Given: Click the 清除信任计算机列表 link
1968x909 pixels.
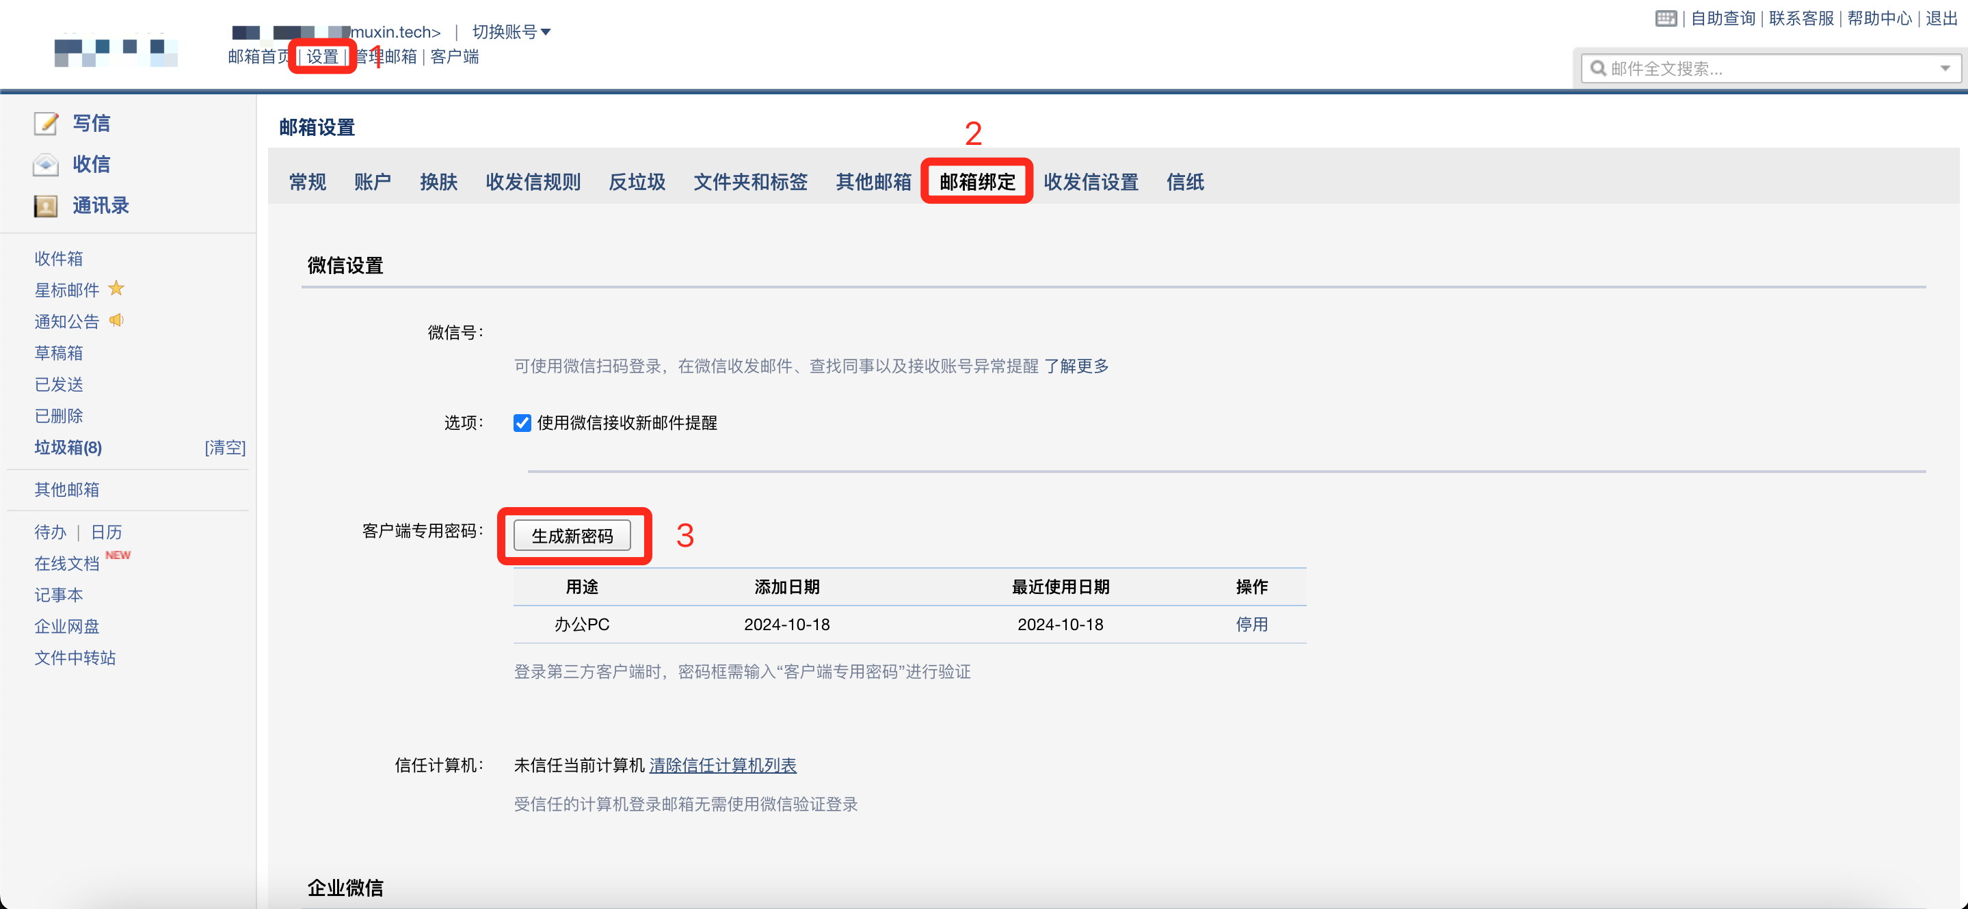Looking at the screenshot, I should click(x=722, y=765).
